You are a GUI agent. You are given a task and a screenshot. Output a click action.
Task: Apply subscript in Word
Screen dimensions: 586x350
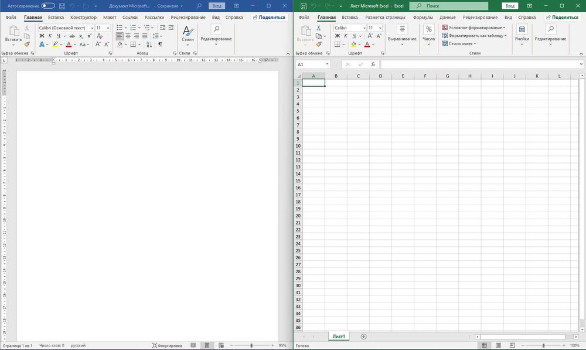pyautogui.click(x=81, y=36)
